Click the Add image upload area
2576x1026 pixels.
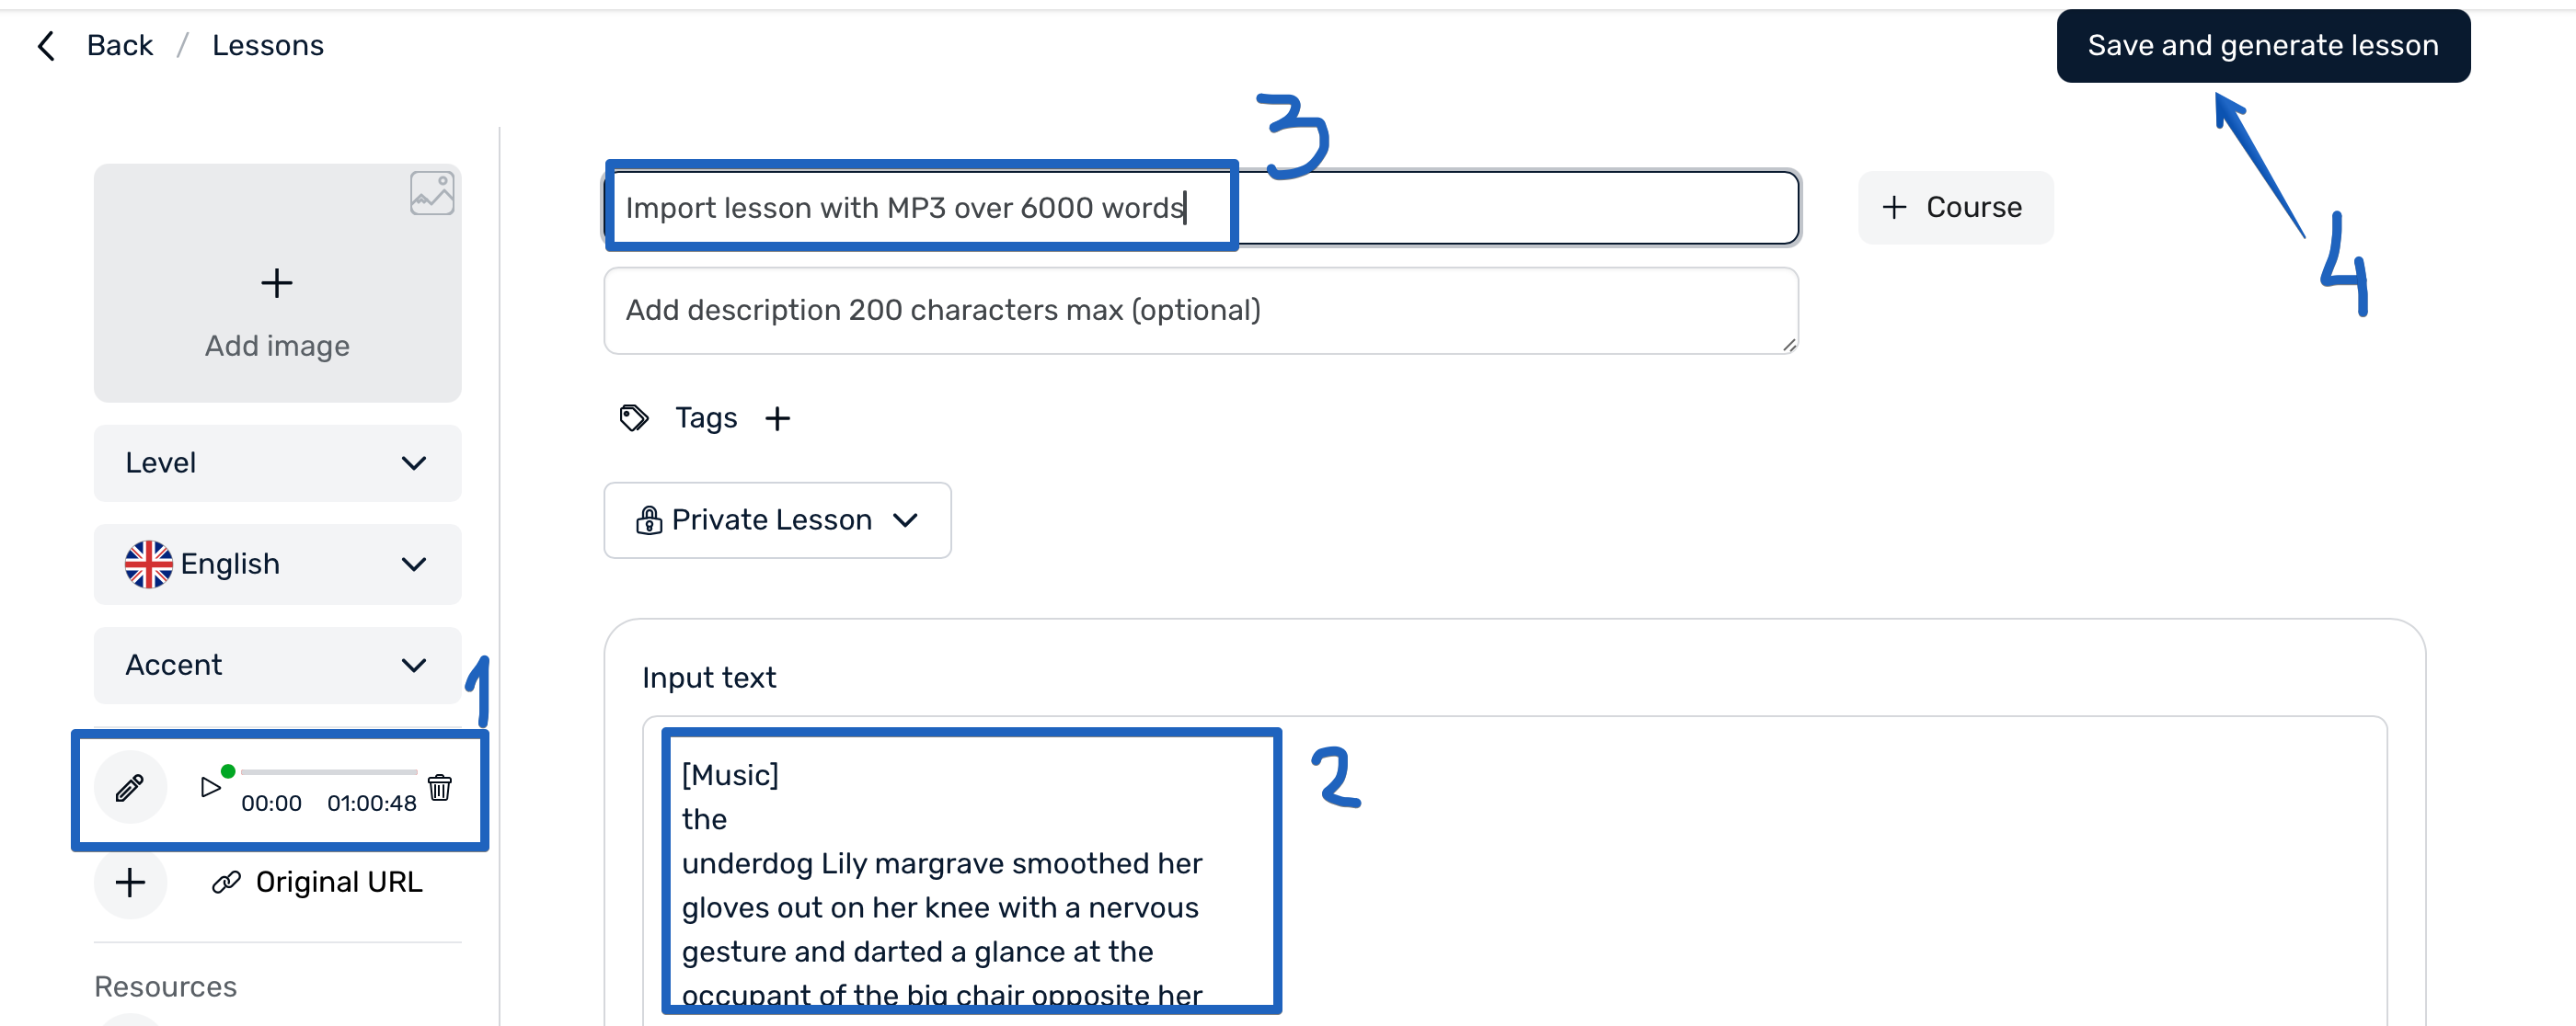tap(277, 300)
